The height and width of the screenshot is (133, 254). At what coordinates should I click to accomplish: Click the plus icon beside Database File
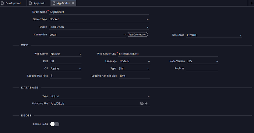[x=146, y=103]
